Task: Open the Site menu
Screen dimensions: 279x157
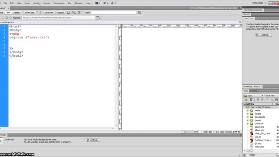Action: (70, 3)
